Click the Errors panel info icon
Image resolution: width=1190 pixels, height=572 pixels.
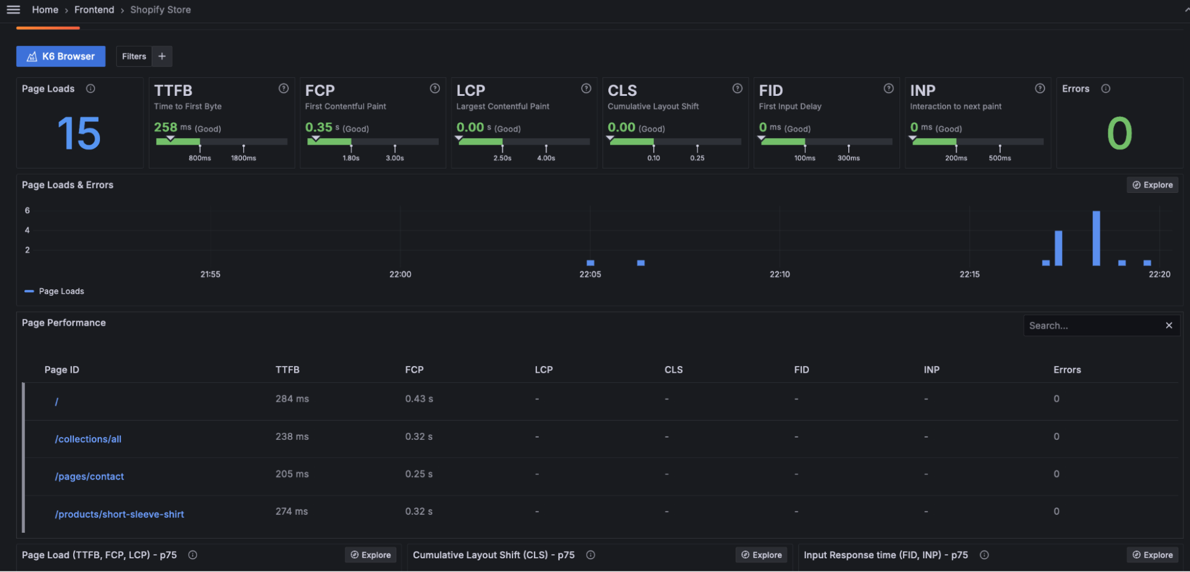click(1105, 88)
